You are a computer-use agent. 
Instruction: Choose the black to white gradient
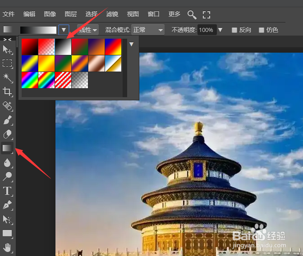tap(63, 47)
